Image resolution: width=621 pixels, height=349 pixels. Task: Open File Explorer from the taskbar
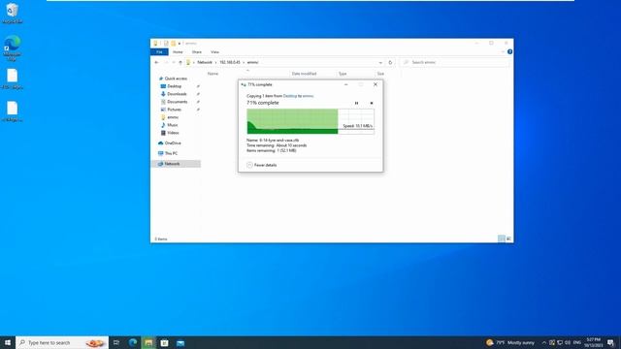148,342
